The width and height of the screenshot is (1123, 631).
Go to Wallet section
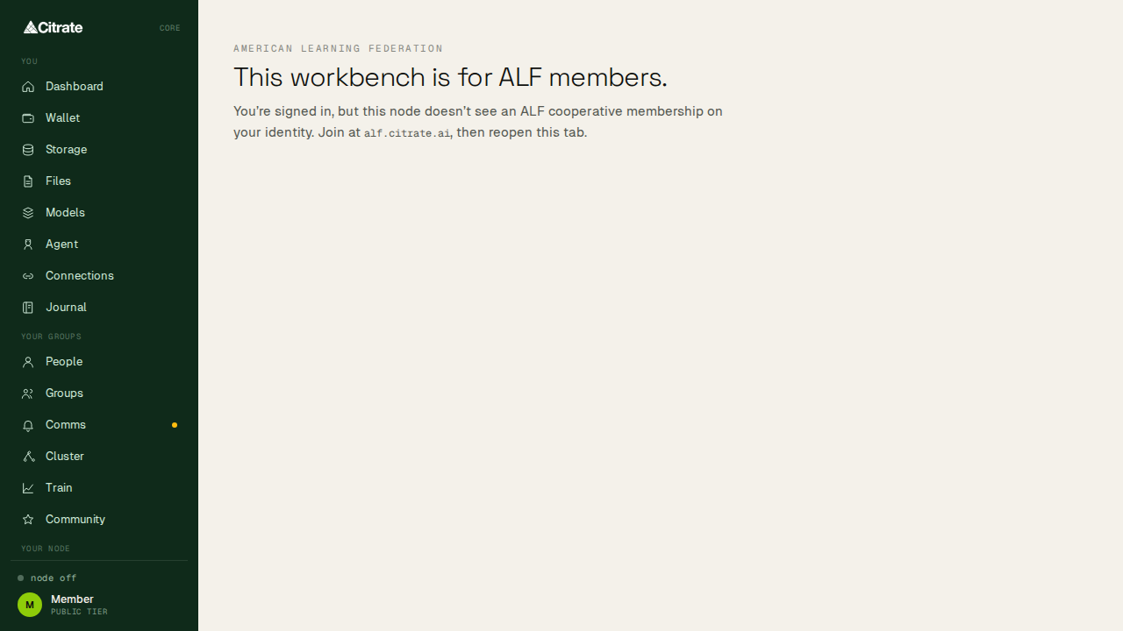(x=99, y=118)
